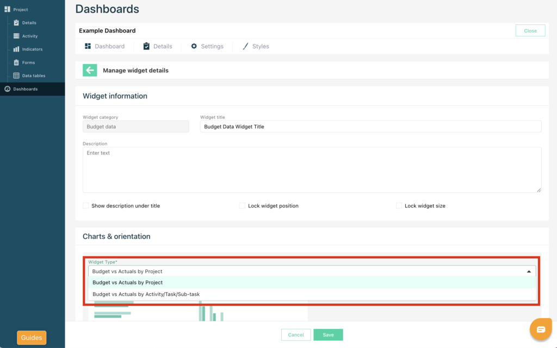Click the Close button

[530, 30]
